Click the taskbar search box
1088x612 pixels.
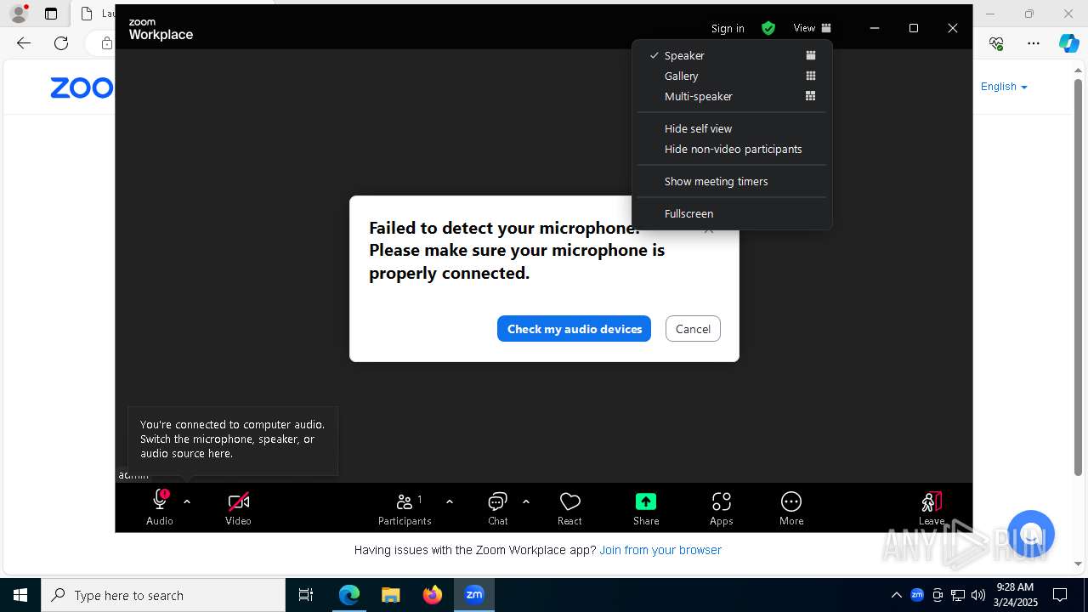coord(163,595)
